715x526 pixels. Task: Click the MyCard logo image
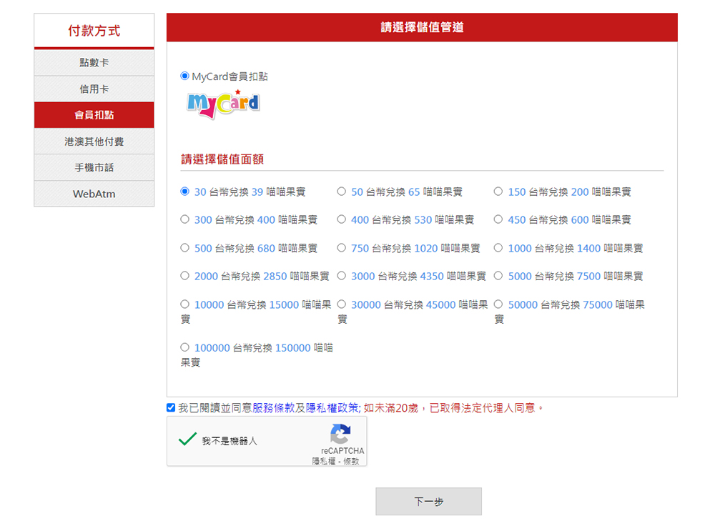click(223, 104)
